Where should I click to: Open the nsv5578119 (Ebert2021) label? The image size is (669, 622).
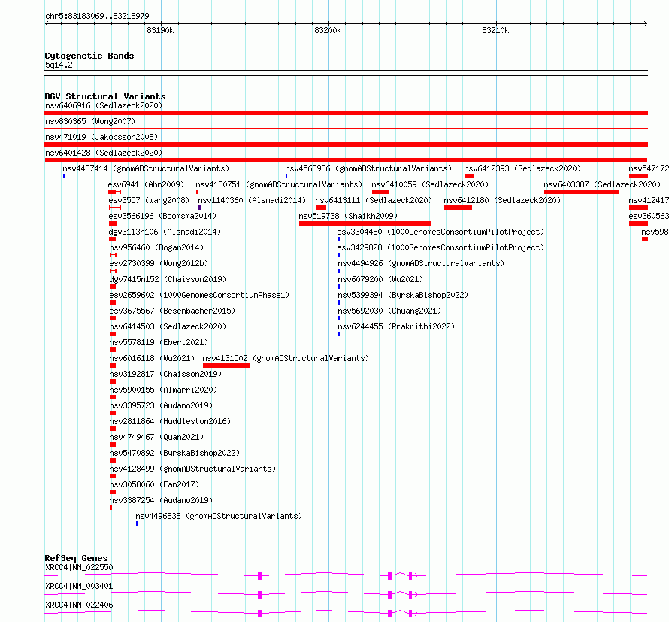click(159, 342)
